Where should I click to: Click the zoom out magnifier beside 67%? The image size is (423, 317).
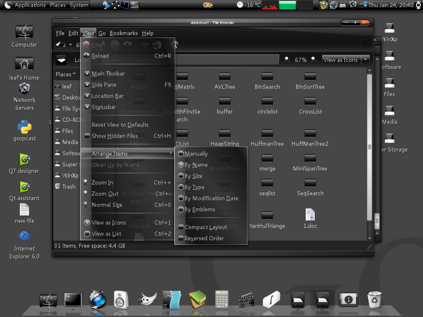click(x=288, y=59)
